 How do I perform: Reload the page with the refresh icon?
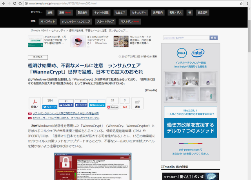click(x=20, y=4)
